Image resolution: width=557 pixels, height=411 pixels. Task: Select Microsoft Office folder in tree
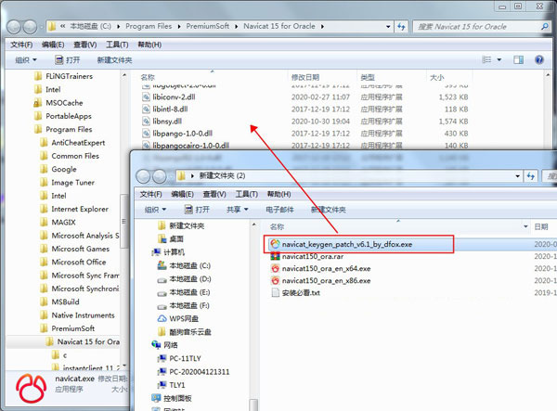pyautogui.click(x=79, y=263)
